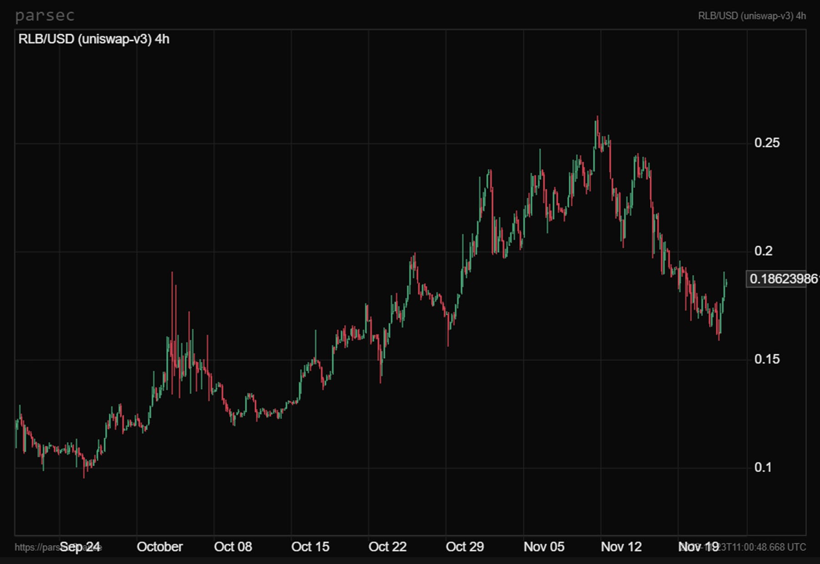The width and height of the screenshot is (820, 564).
Task: Select the Nov 12 date label
Action: point(621,547)
